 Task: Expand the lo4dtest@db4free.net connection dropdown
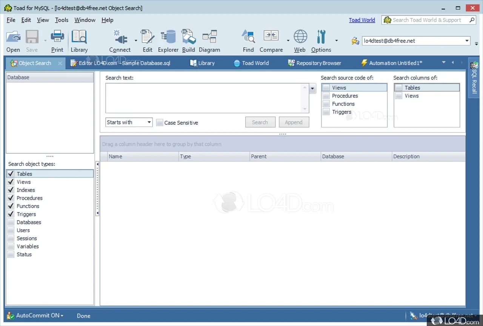467,41
